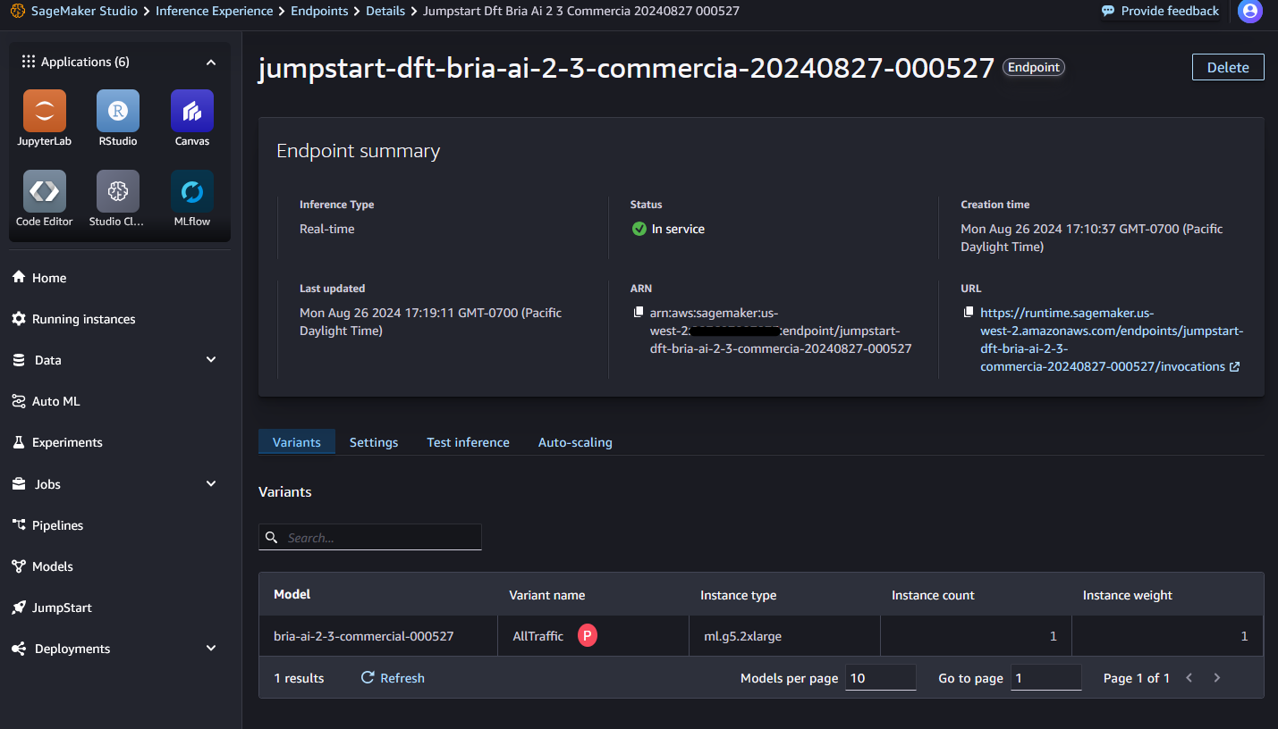
Task: Open Auto ML in the sidebar
Action: 46,401
